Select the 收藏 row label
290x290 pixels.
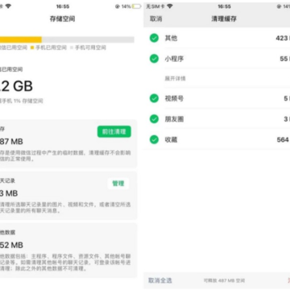pos(171,139)
